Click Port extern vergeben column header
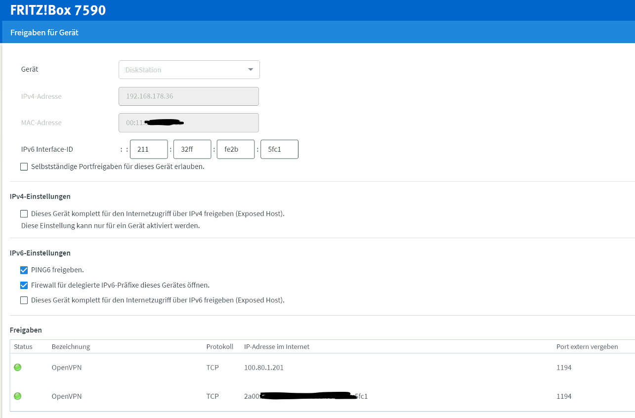The width and height of the screenshot is (635, 418). (587, 347)
